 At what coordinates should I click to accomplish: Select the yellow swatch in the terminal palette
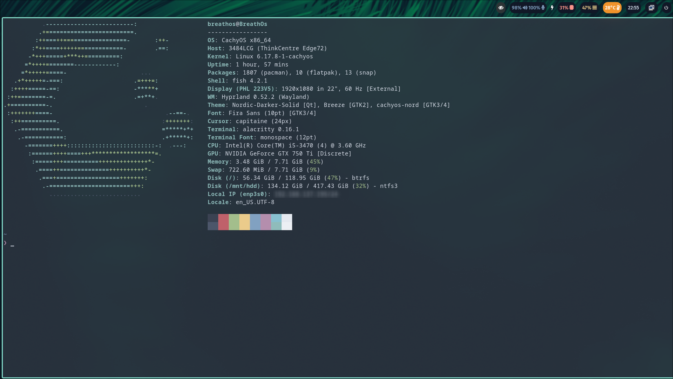[244, 222]
